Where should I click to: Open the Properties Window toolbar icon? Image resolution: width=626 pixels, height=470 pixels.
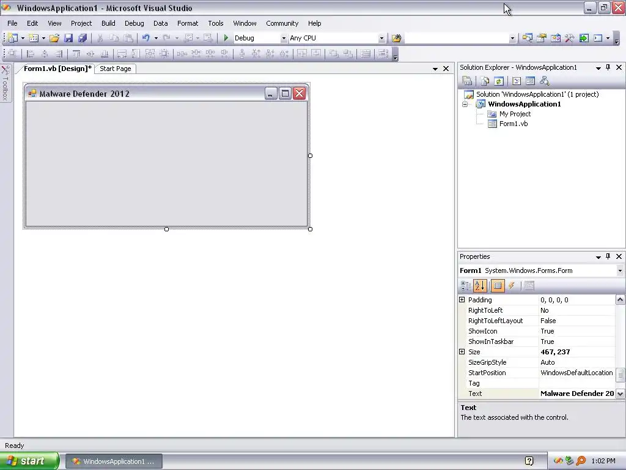click(542, 38)
